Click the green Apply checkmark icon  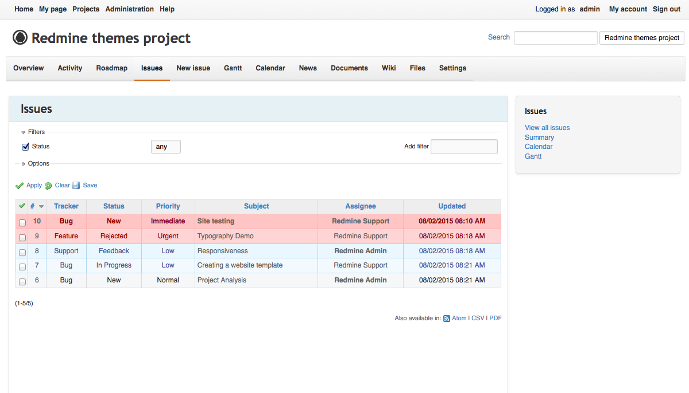[x=20, y=186]
